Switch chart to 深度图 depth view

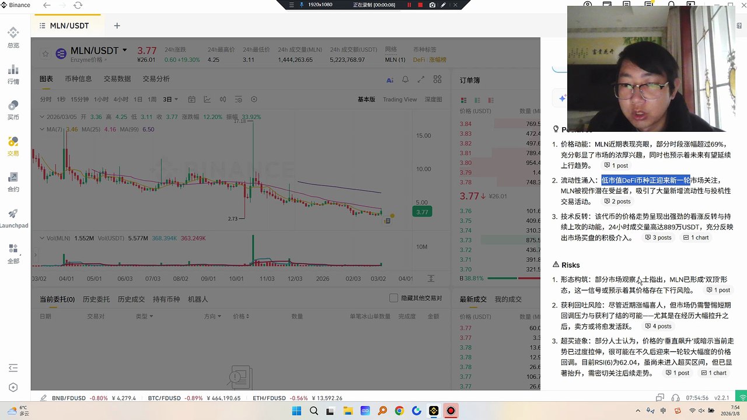(x=433, y=100)
